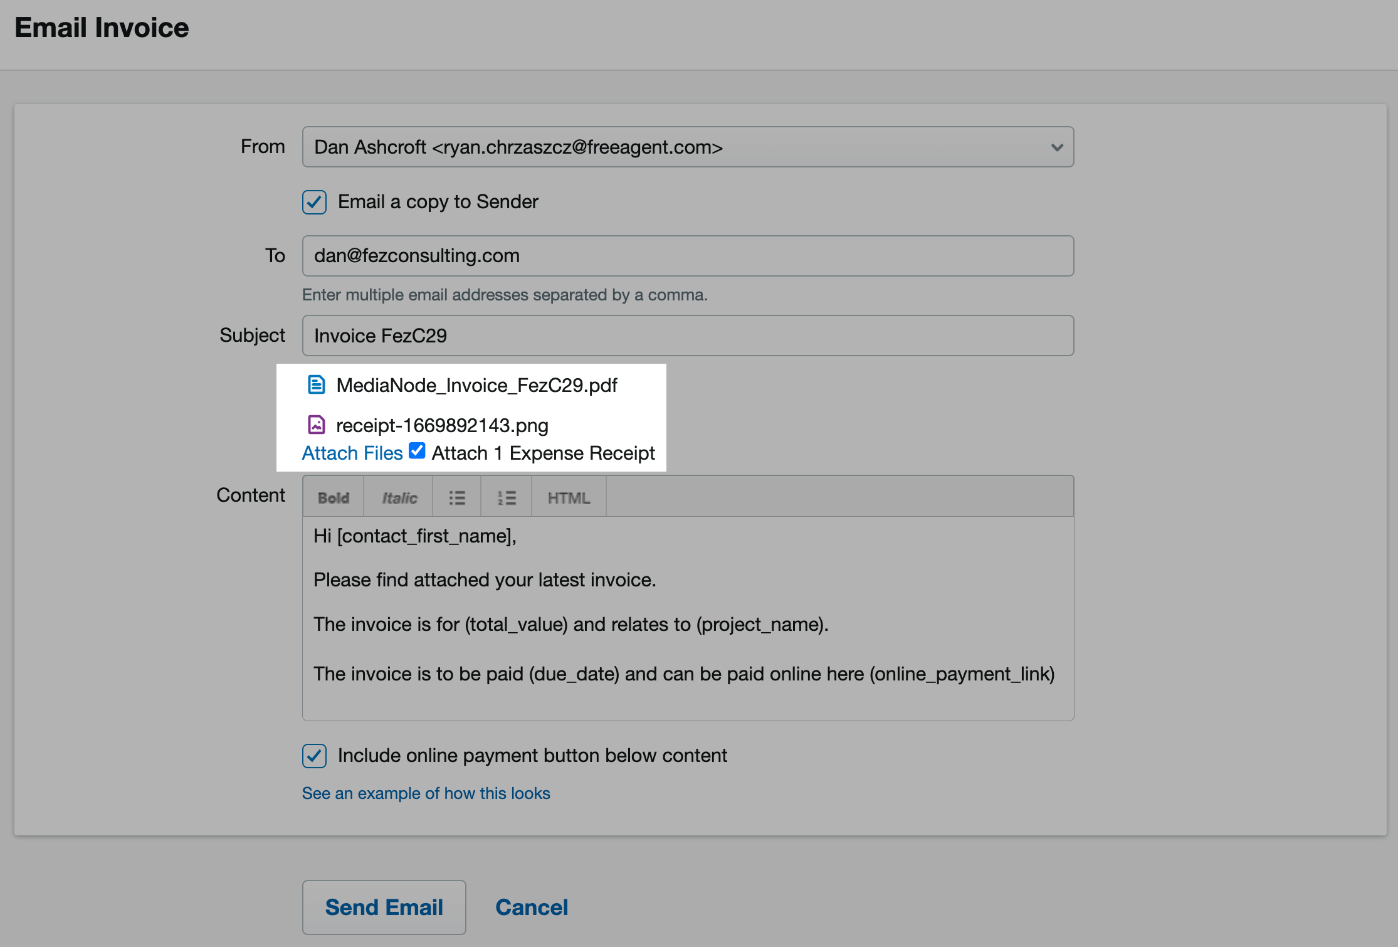Click into the Content message body
The height and width of the screenshot is (947, 1398).
688,618
